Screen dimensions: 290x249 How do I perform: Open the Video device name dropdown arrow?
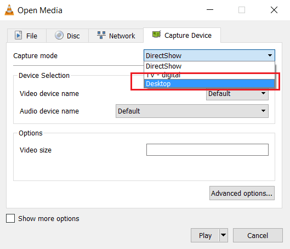(x=263, y=93)
